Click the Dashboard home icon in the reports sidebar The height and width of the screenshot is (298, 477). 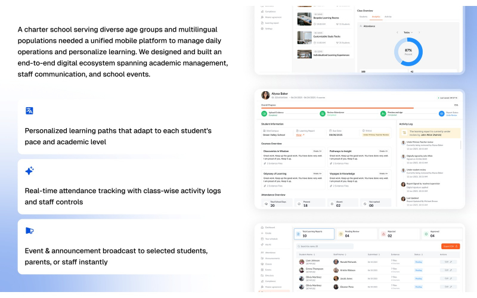[x=262, y=228]
